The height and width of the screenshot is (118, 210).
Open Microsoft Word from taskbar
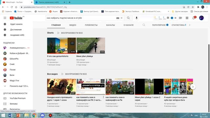pyautogui.click(x=10, y=115)
